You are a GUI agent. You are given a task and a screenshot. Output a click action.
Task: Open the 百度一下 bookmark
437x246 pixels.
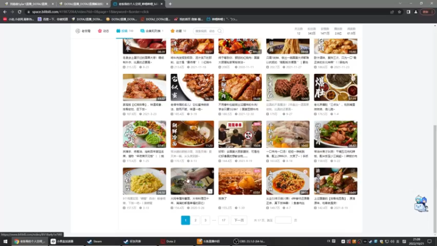[x=52, y=19]
